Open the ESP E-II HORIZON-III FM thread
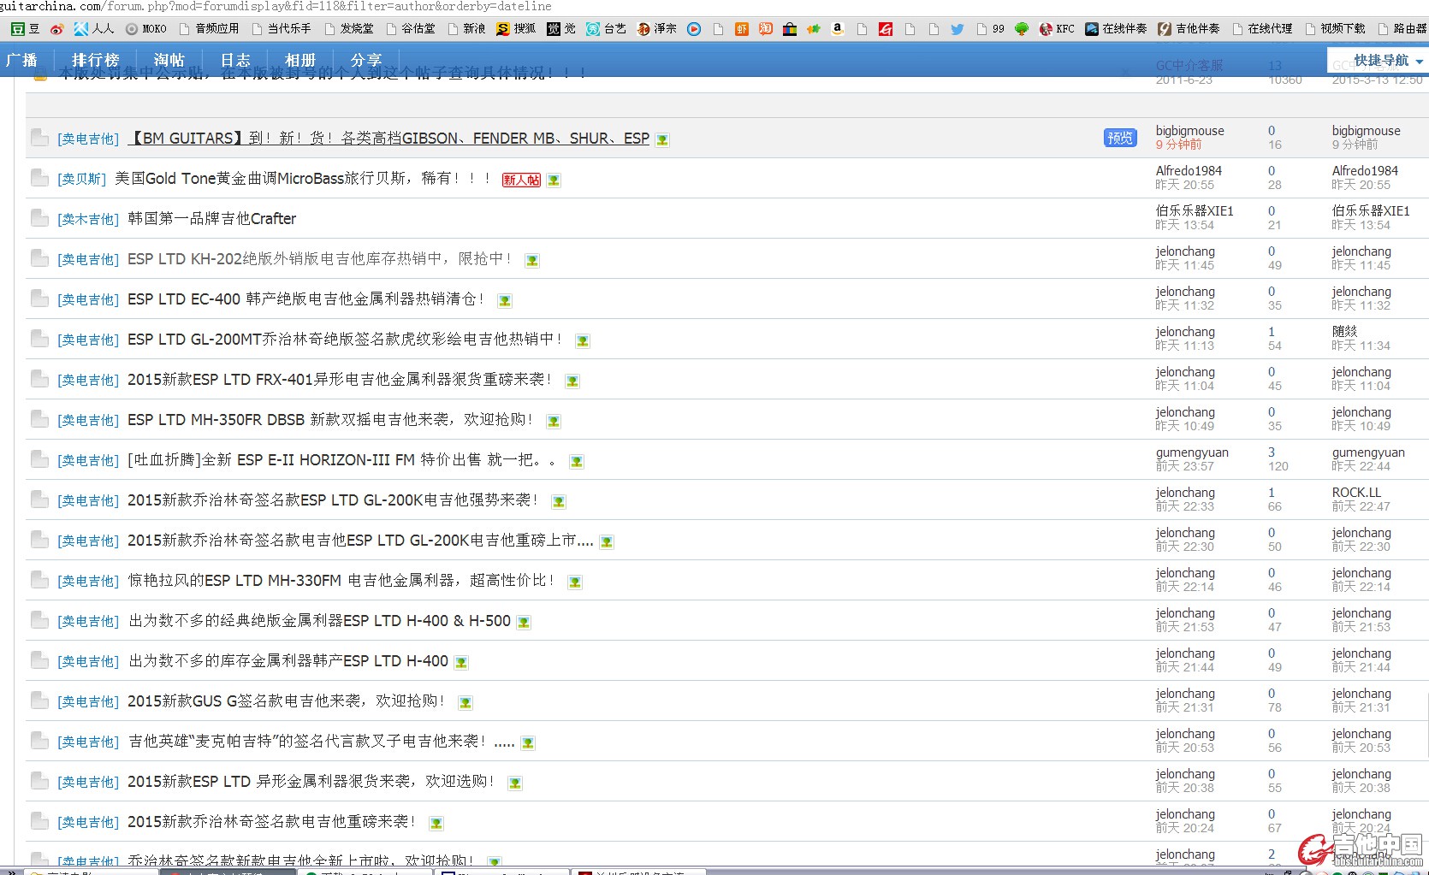 click(341, 460)
